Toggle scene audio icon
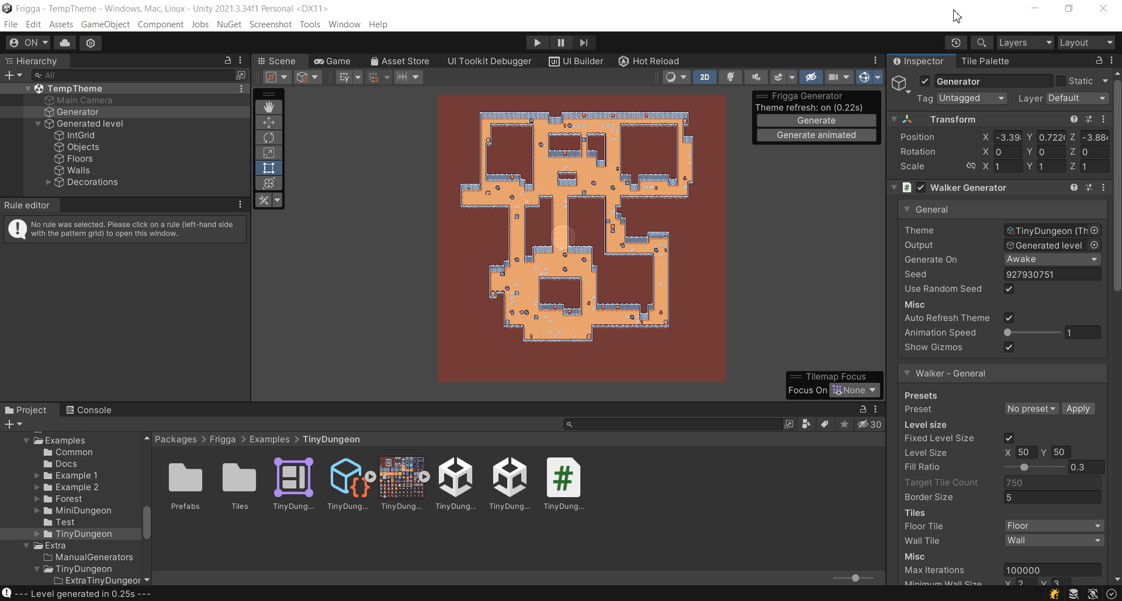 (x=756, y=77)
